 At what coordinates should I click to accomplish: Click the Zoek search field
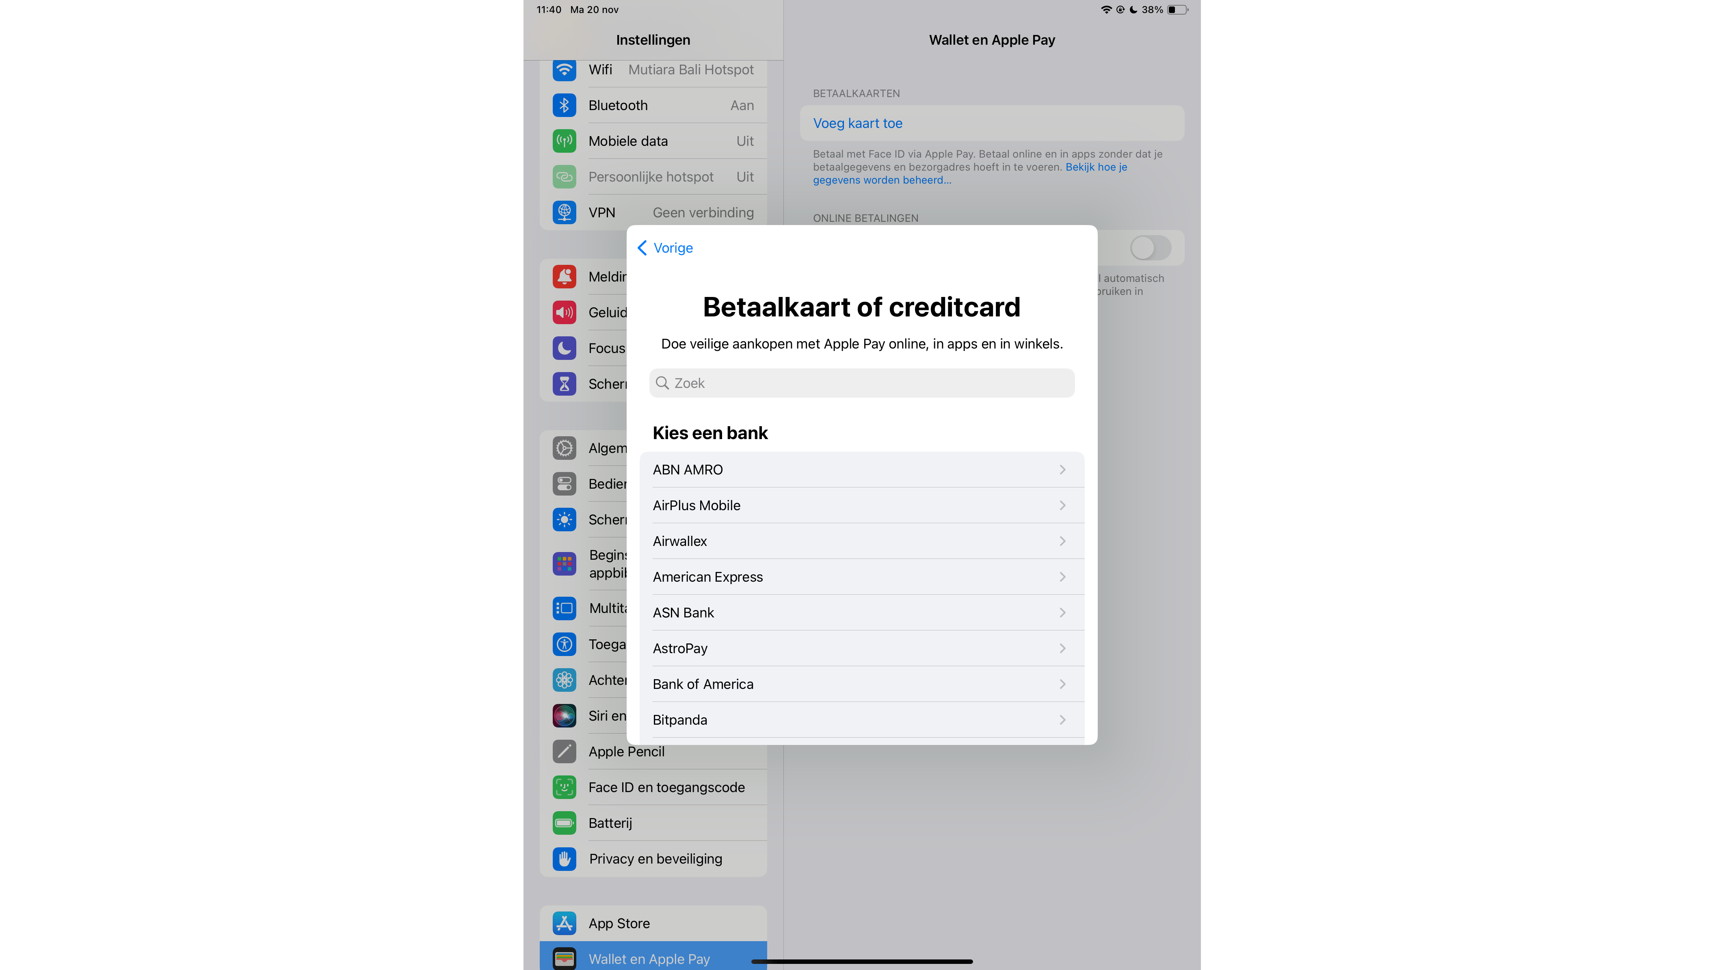point(861,383)
